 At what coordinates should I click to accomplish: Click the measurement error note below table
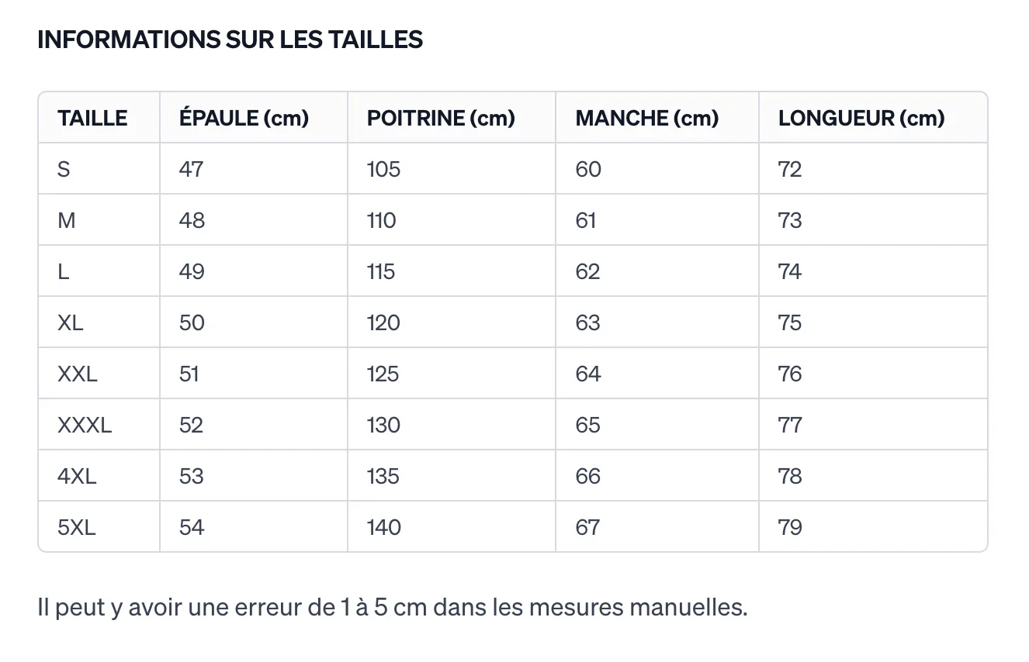pyautogui.click(x=393, y=607)
